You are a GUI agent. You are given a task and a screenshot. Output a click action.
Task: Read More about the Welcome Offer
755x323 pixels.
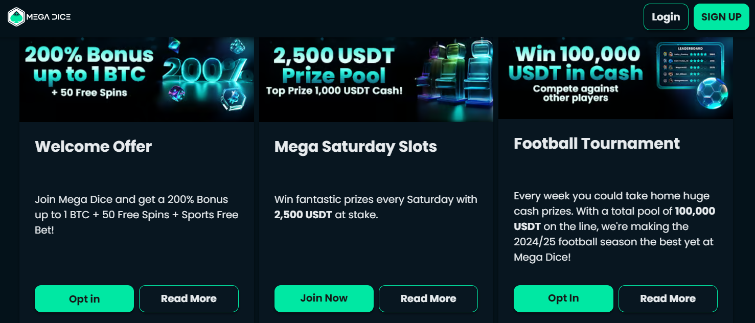(x=189, y=298)
